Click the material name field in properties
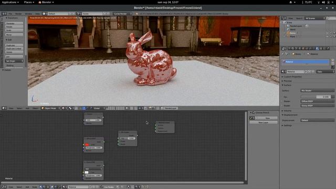 (295, 71)
